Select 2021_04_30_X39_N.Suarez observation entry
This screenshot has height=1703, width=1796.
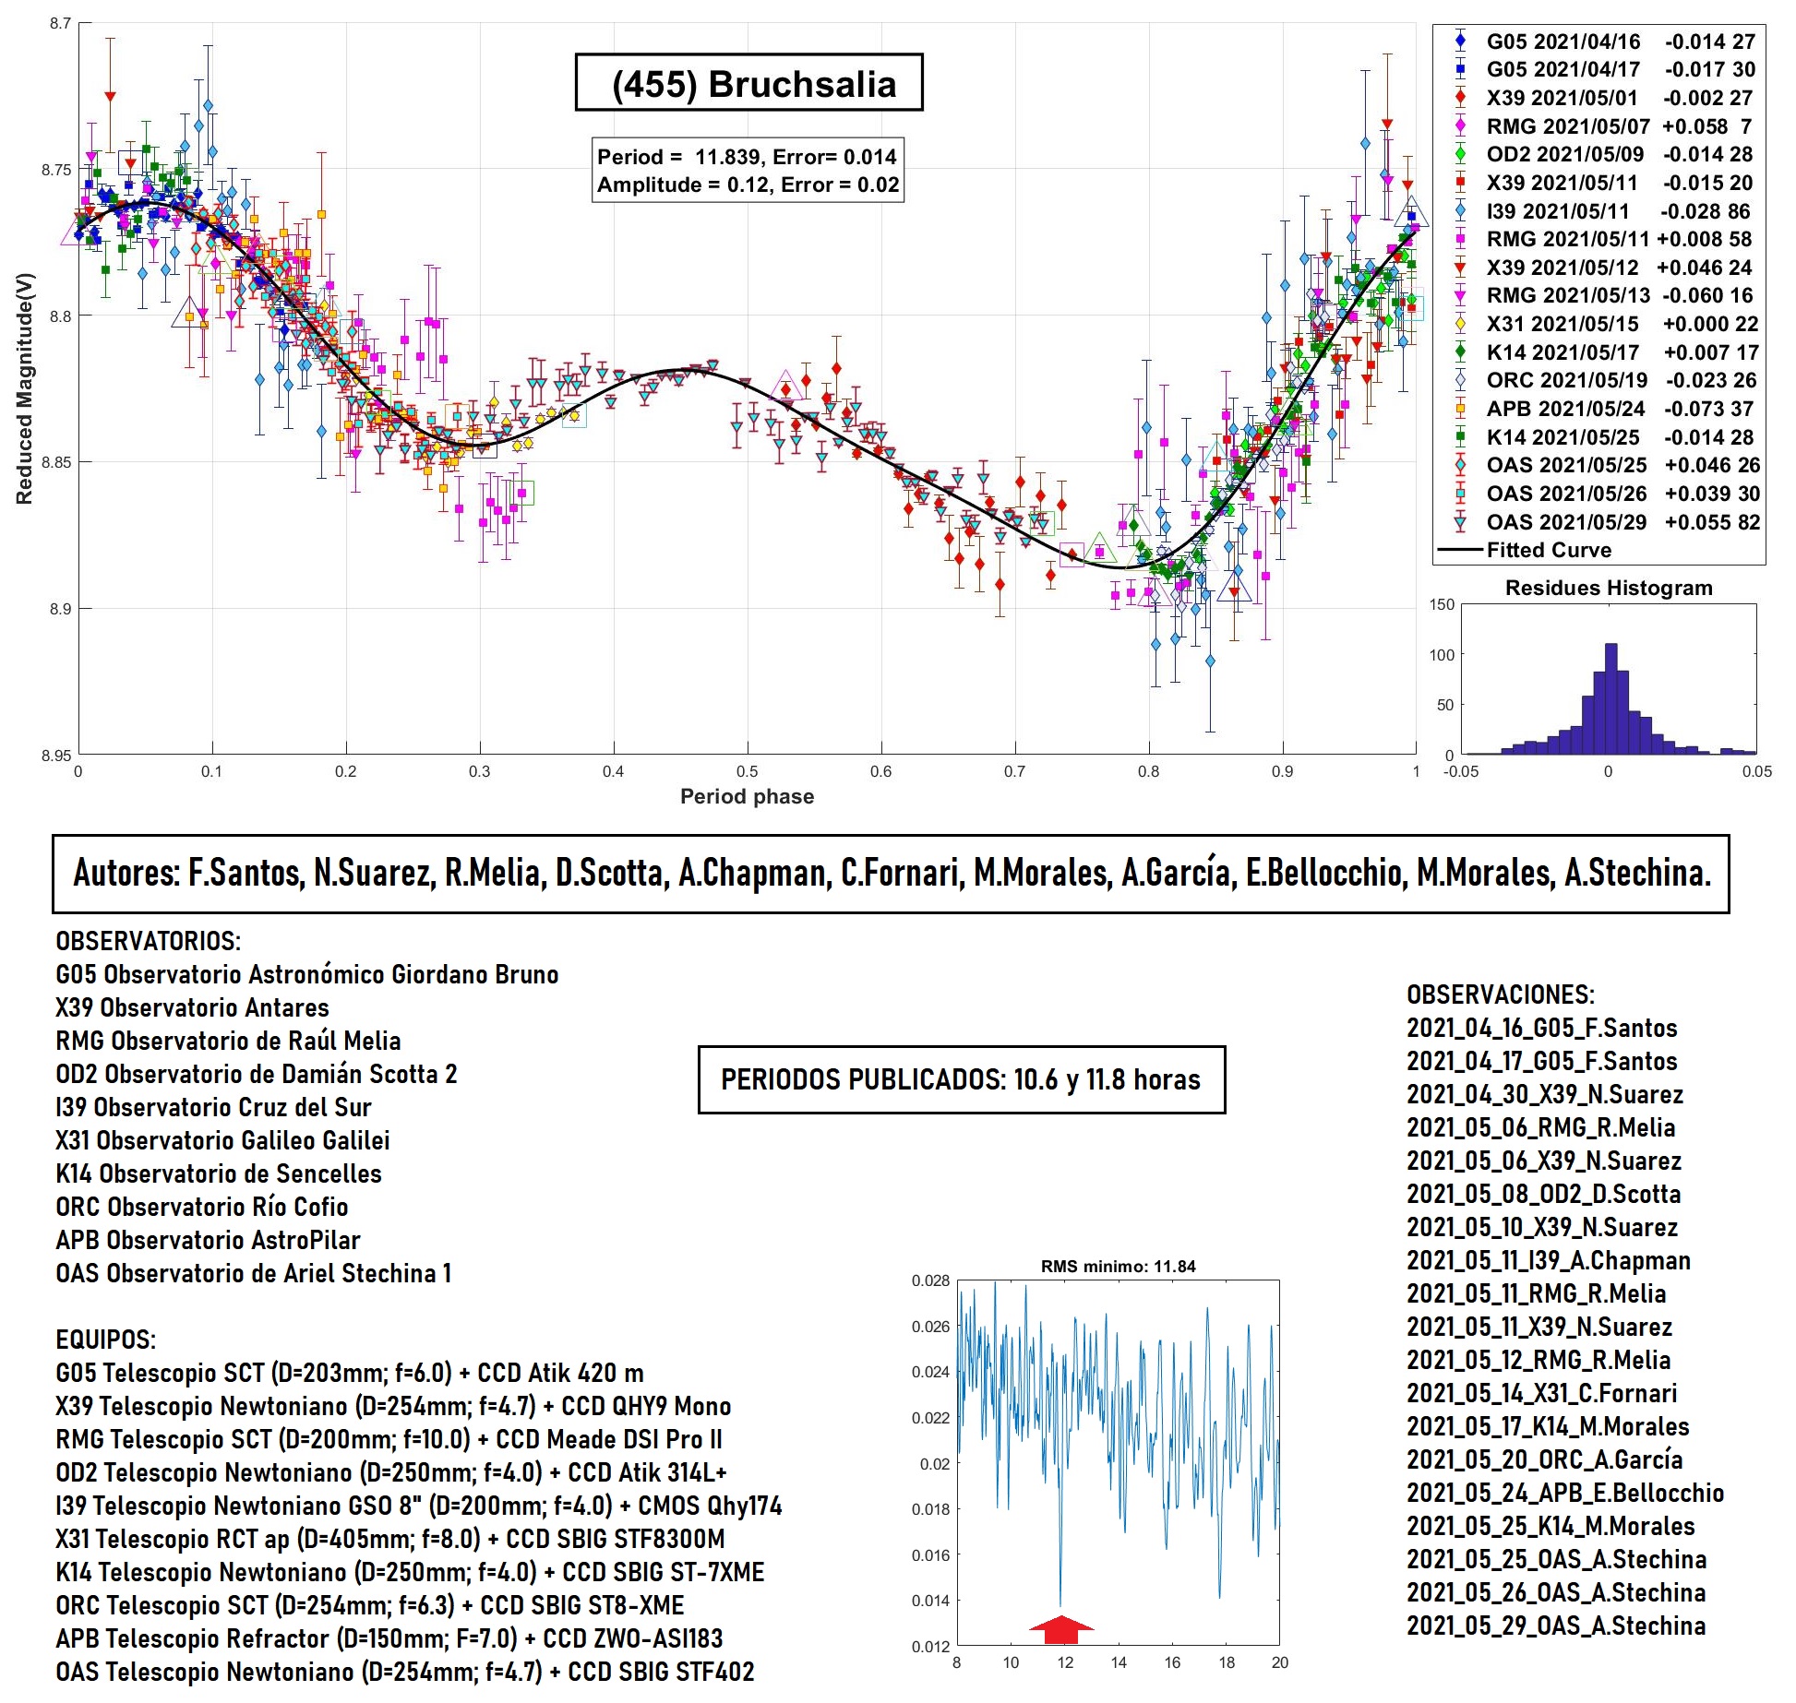(1545, 1094)
